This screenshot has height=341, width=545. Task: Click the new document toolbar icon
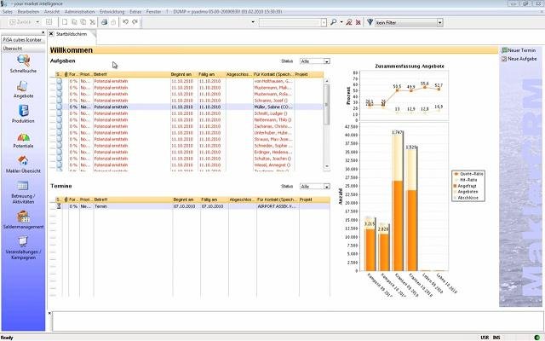pos(65,22)
